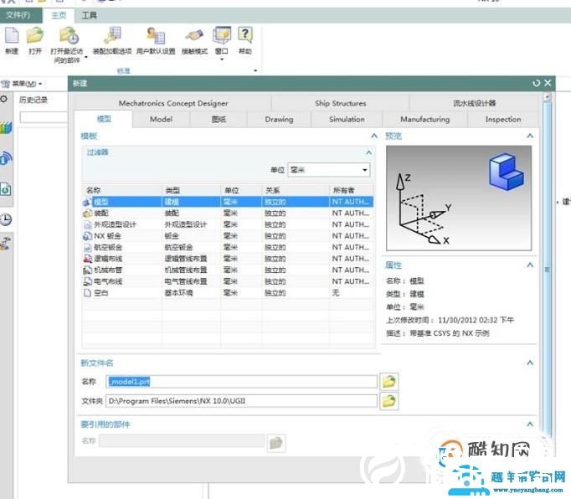Open the colored books library sidebar icon
The image size is (571, 499).
point(6,128)
